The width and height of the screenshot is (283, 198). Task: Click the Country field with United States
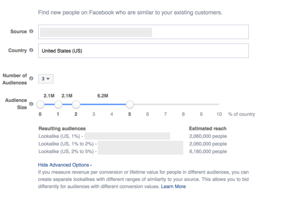click(x=143, y=51)
